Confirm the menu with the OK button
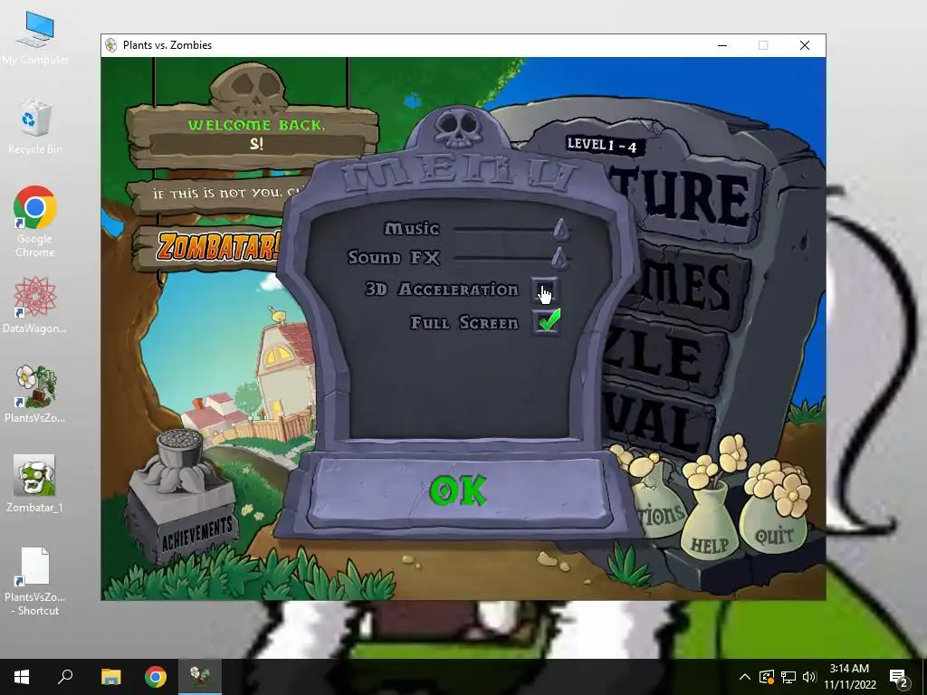 tap(459, 491)
